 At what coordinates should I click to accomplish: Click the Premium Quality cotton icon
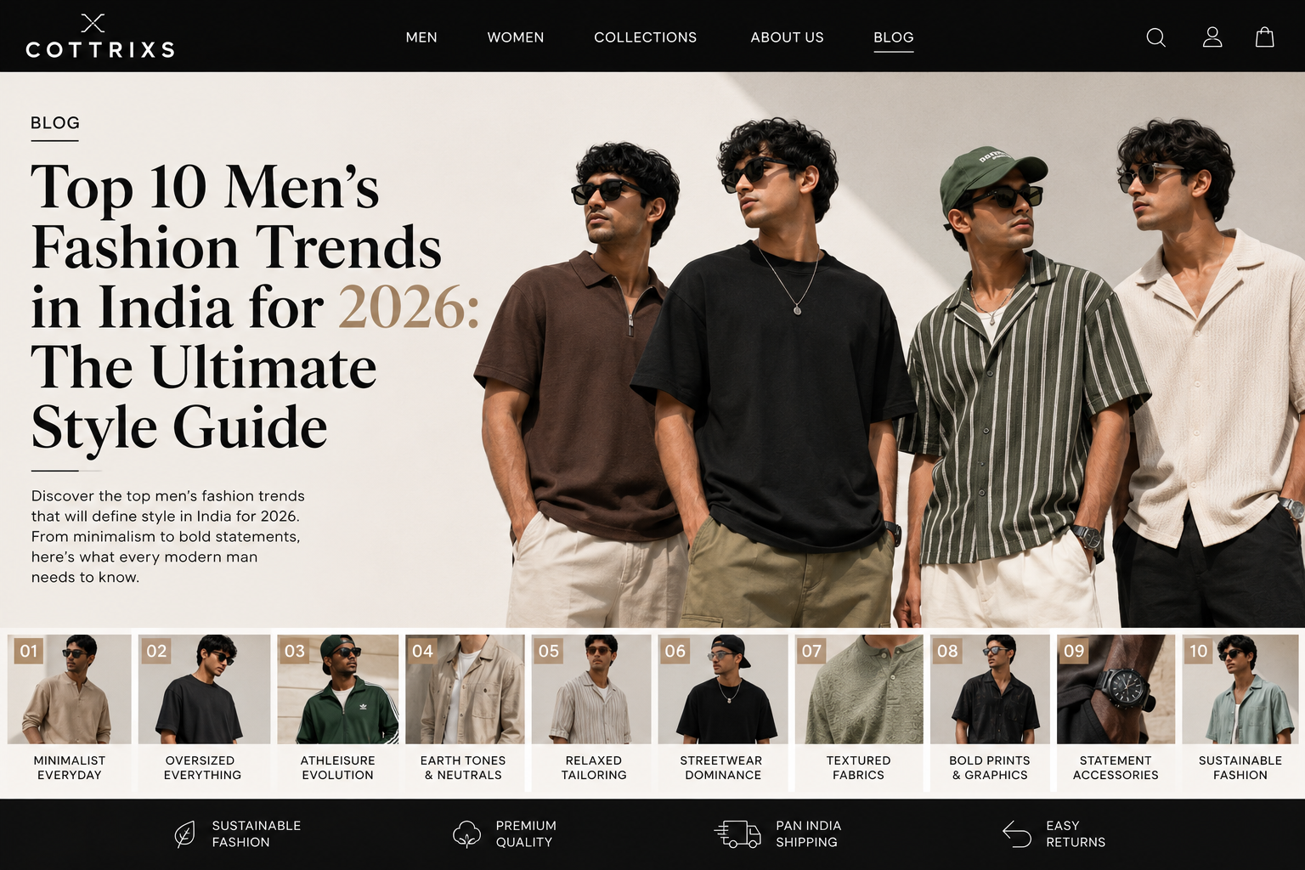point(466,834)
